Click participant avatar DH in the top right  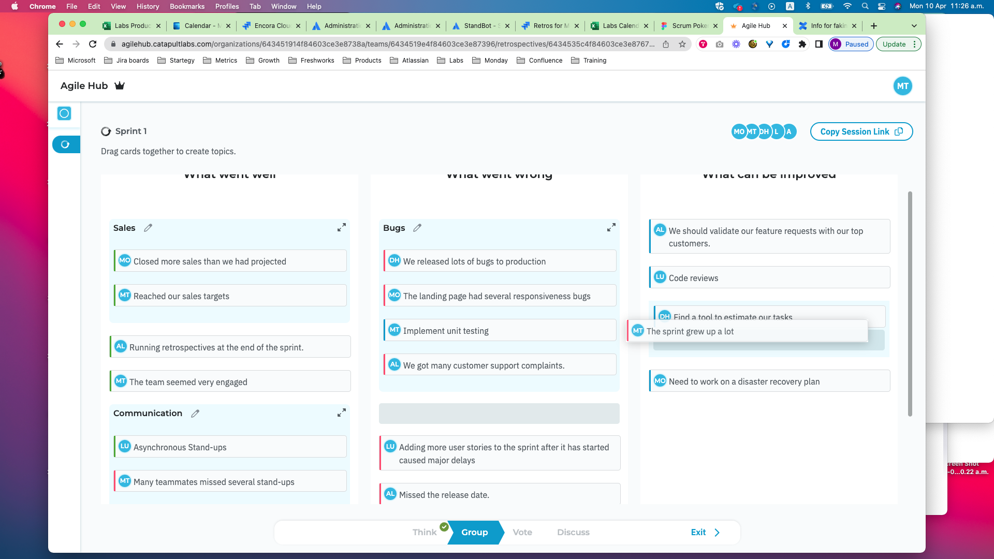pos(764,131)
